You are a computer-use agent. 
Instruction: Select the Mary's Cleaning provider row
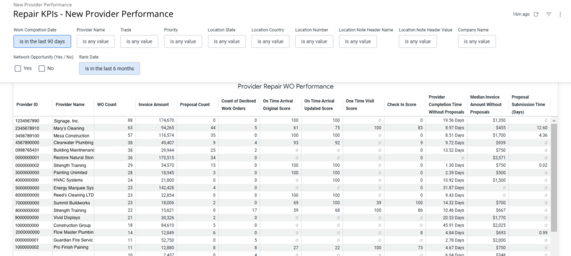(x=70, y=128)
